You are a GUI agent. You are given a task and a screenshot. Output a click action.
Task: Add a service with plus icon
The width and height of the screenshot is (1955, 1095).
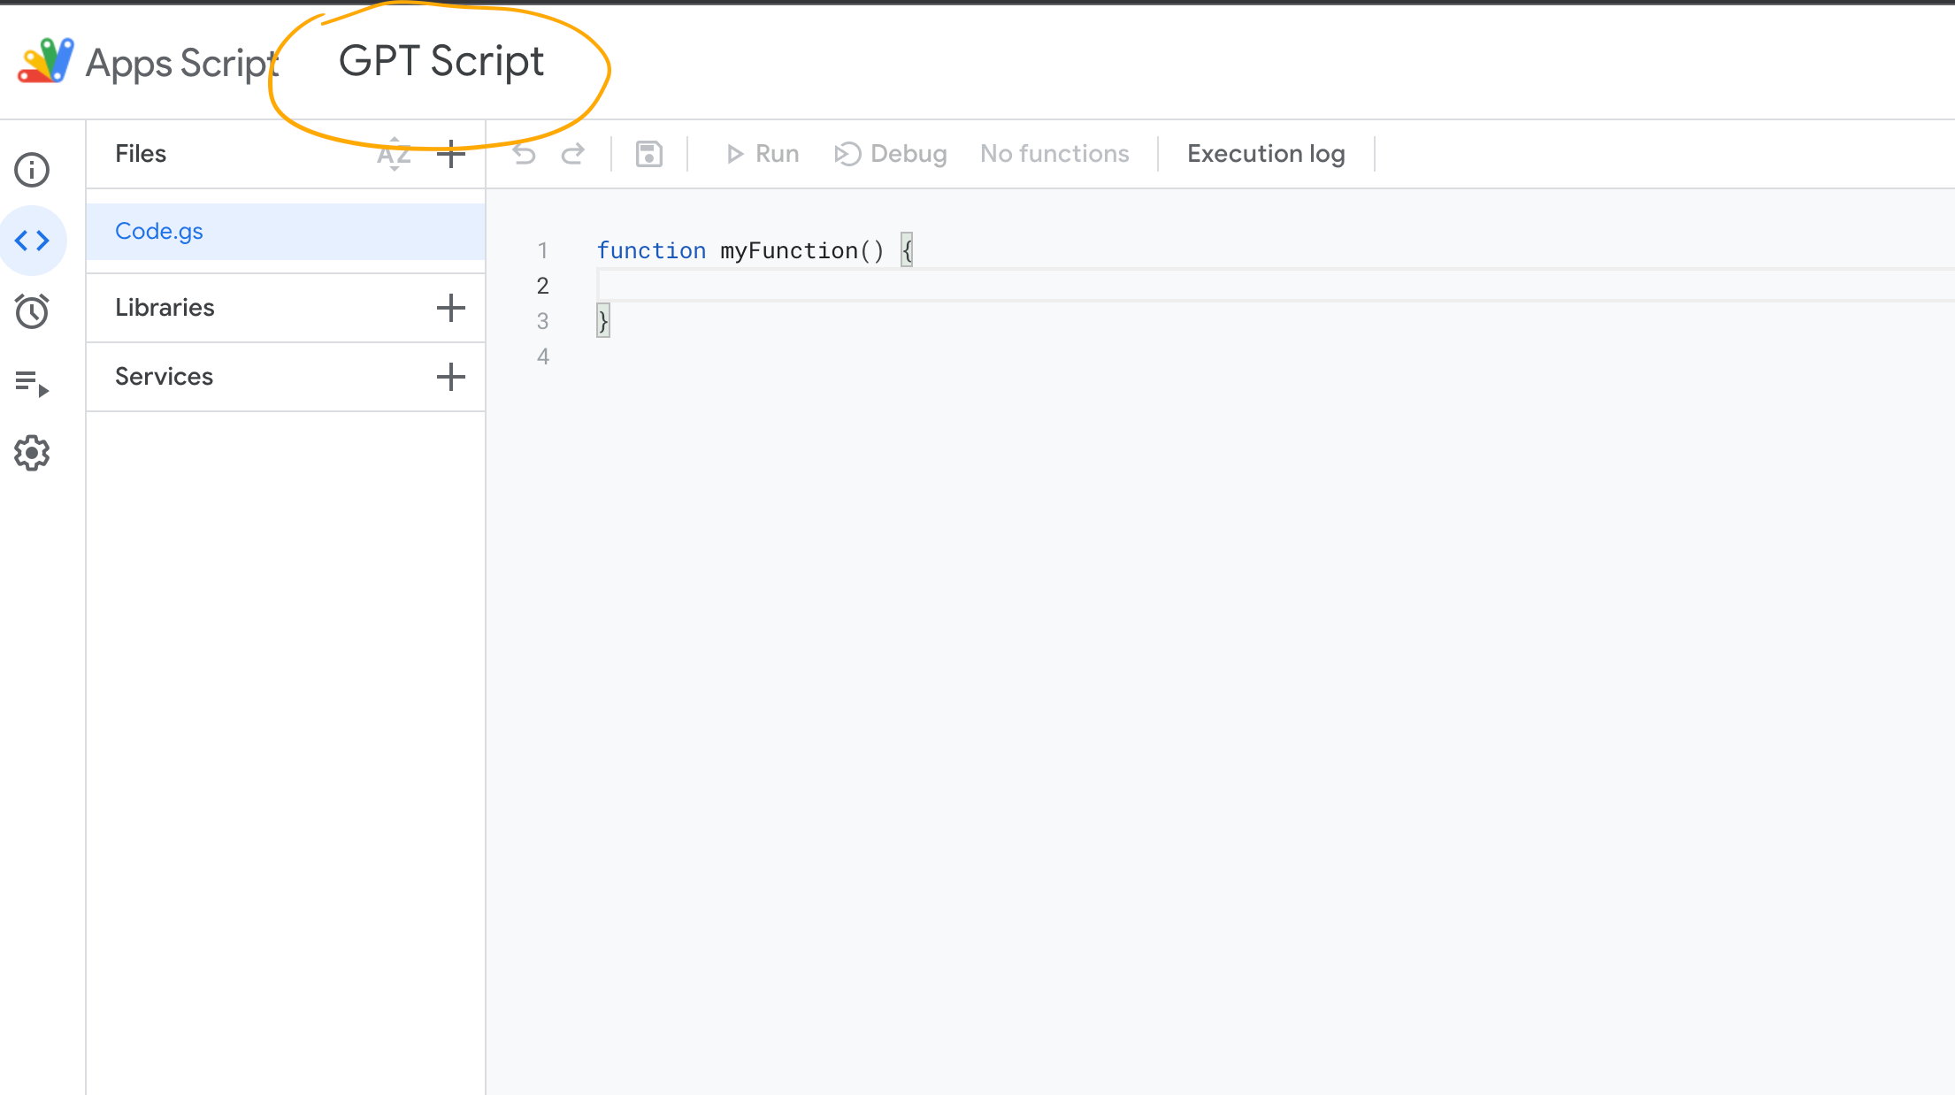(x=451, y=377)
